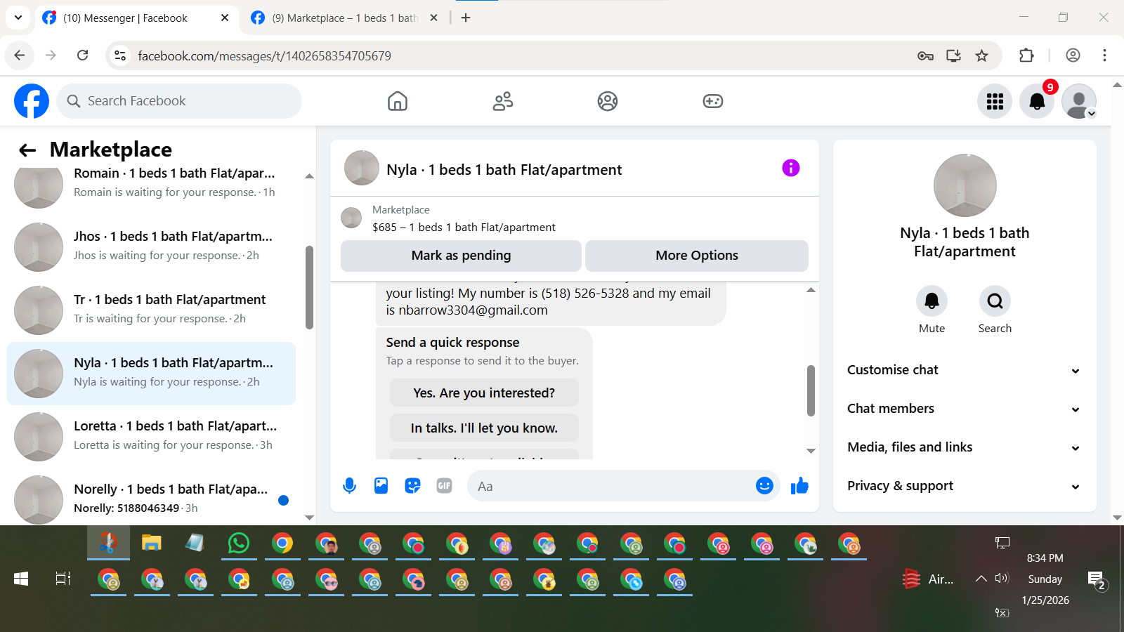The image size is (1124, 632).
Task: Expand Media, files and links
Action: (x=964, y=447)
